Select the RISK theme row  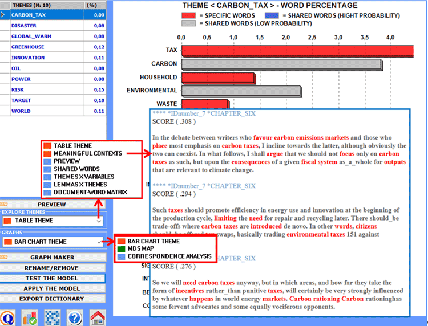[x=53, y=89]
